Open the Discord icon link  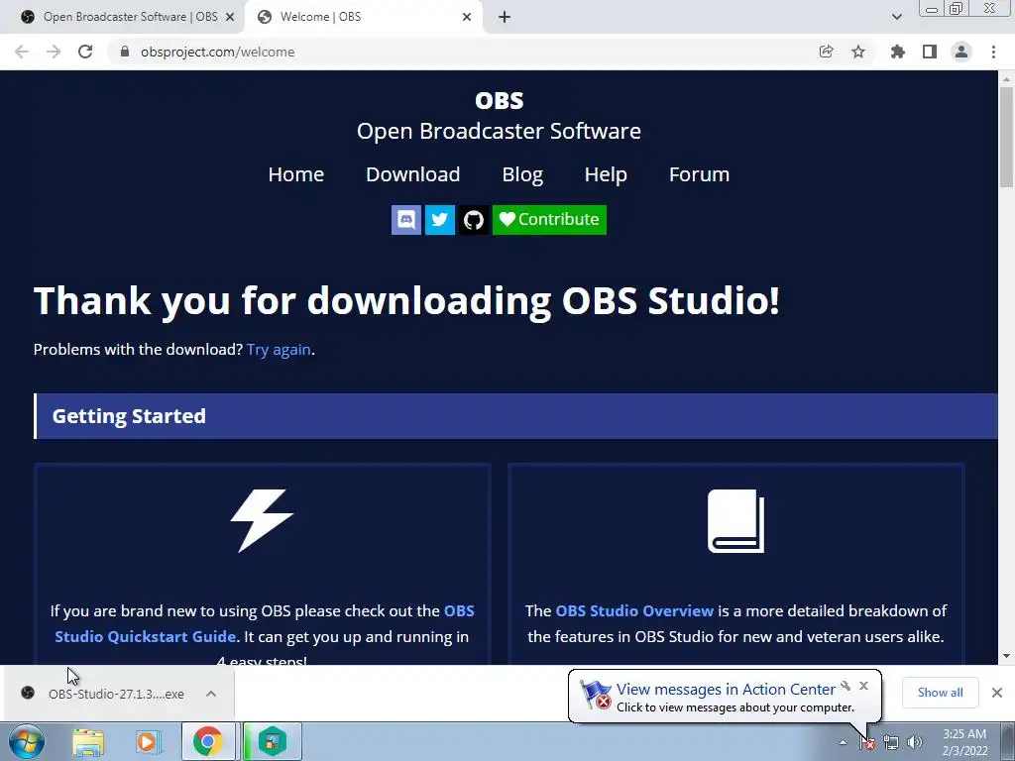point(406,220)
